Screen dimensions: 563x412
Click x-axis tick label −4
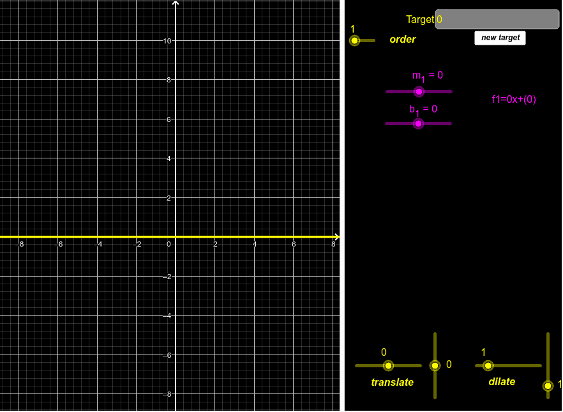click(x=98, y=244)
